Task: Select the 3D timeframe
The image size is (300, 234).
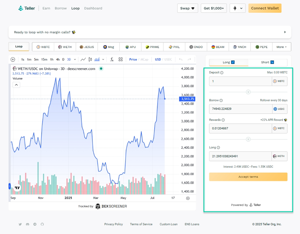Action: 69,59
